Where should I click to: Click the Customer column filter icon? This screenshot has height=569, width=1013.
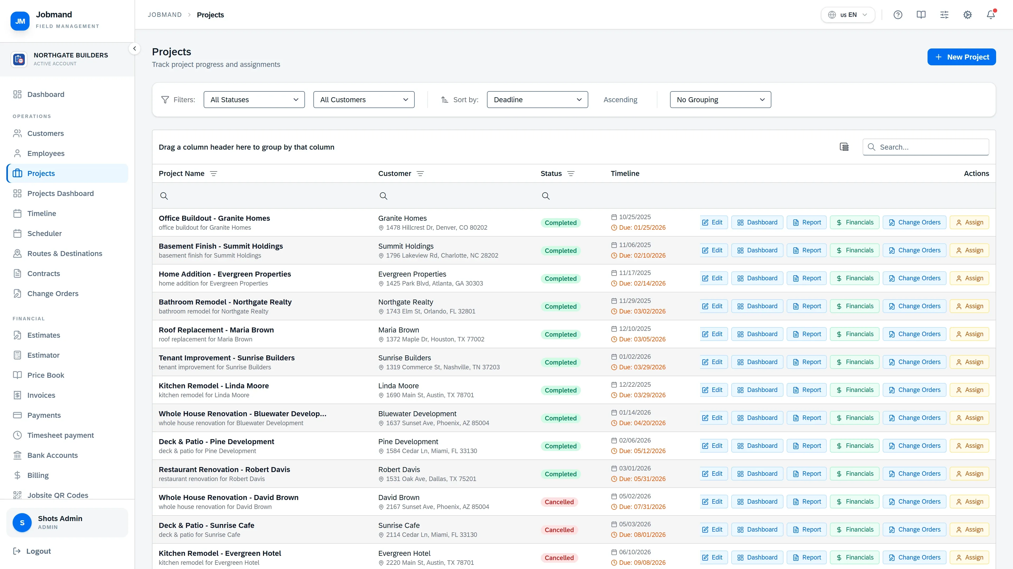click(x=420, y=174)
